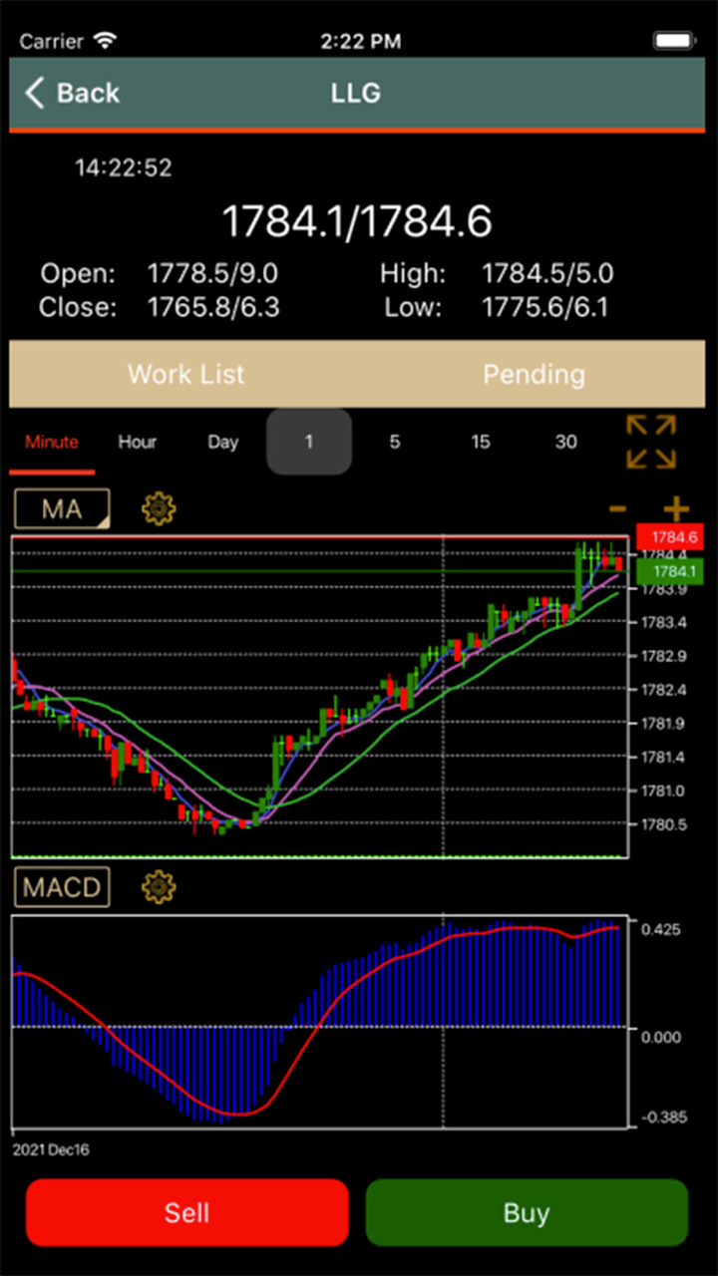The height and width of the screenshot is (1276, 718).
Task: Check the Wi-Fi status icon
Action: [x=104, y=41]
